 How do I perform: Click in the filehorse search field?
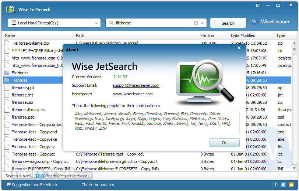click(x=153, y=23)
